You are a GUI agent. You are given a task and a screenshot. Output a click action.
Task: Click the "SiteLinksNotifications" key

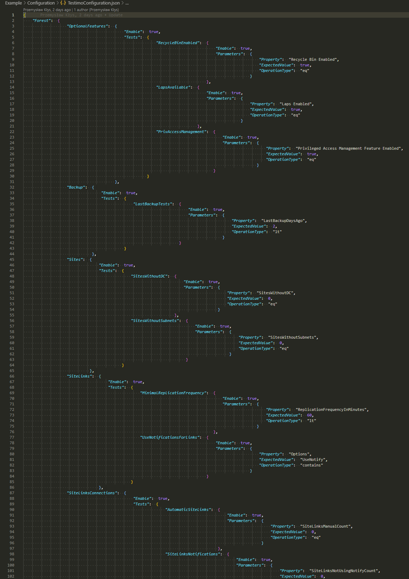194,554
